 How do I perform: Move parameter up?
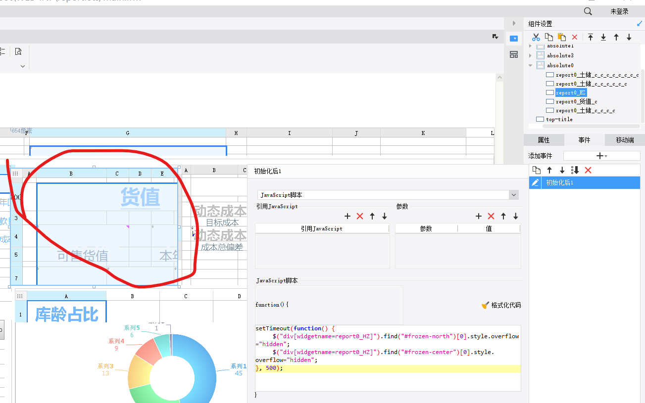tap(503, 216)
